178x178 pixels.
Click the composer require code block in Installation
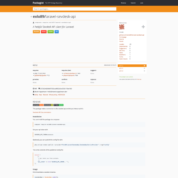click(x=89, y=125)
